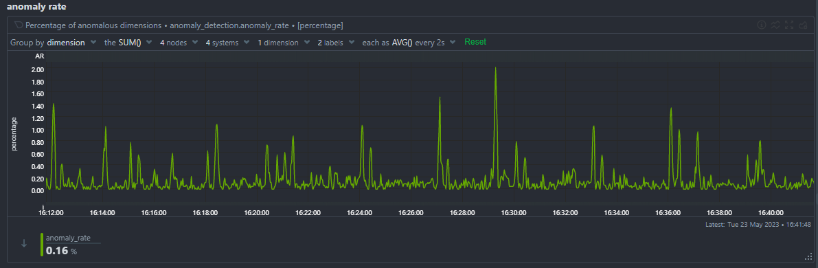Click the 16:12:00 time axis label
The image size is (818, 268).
click(x=51, y=212)
